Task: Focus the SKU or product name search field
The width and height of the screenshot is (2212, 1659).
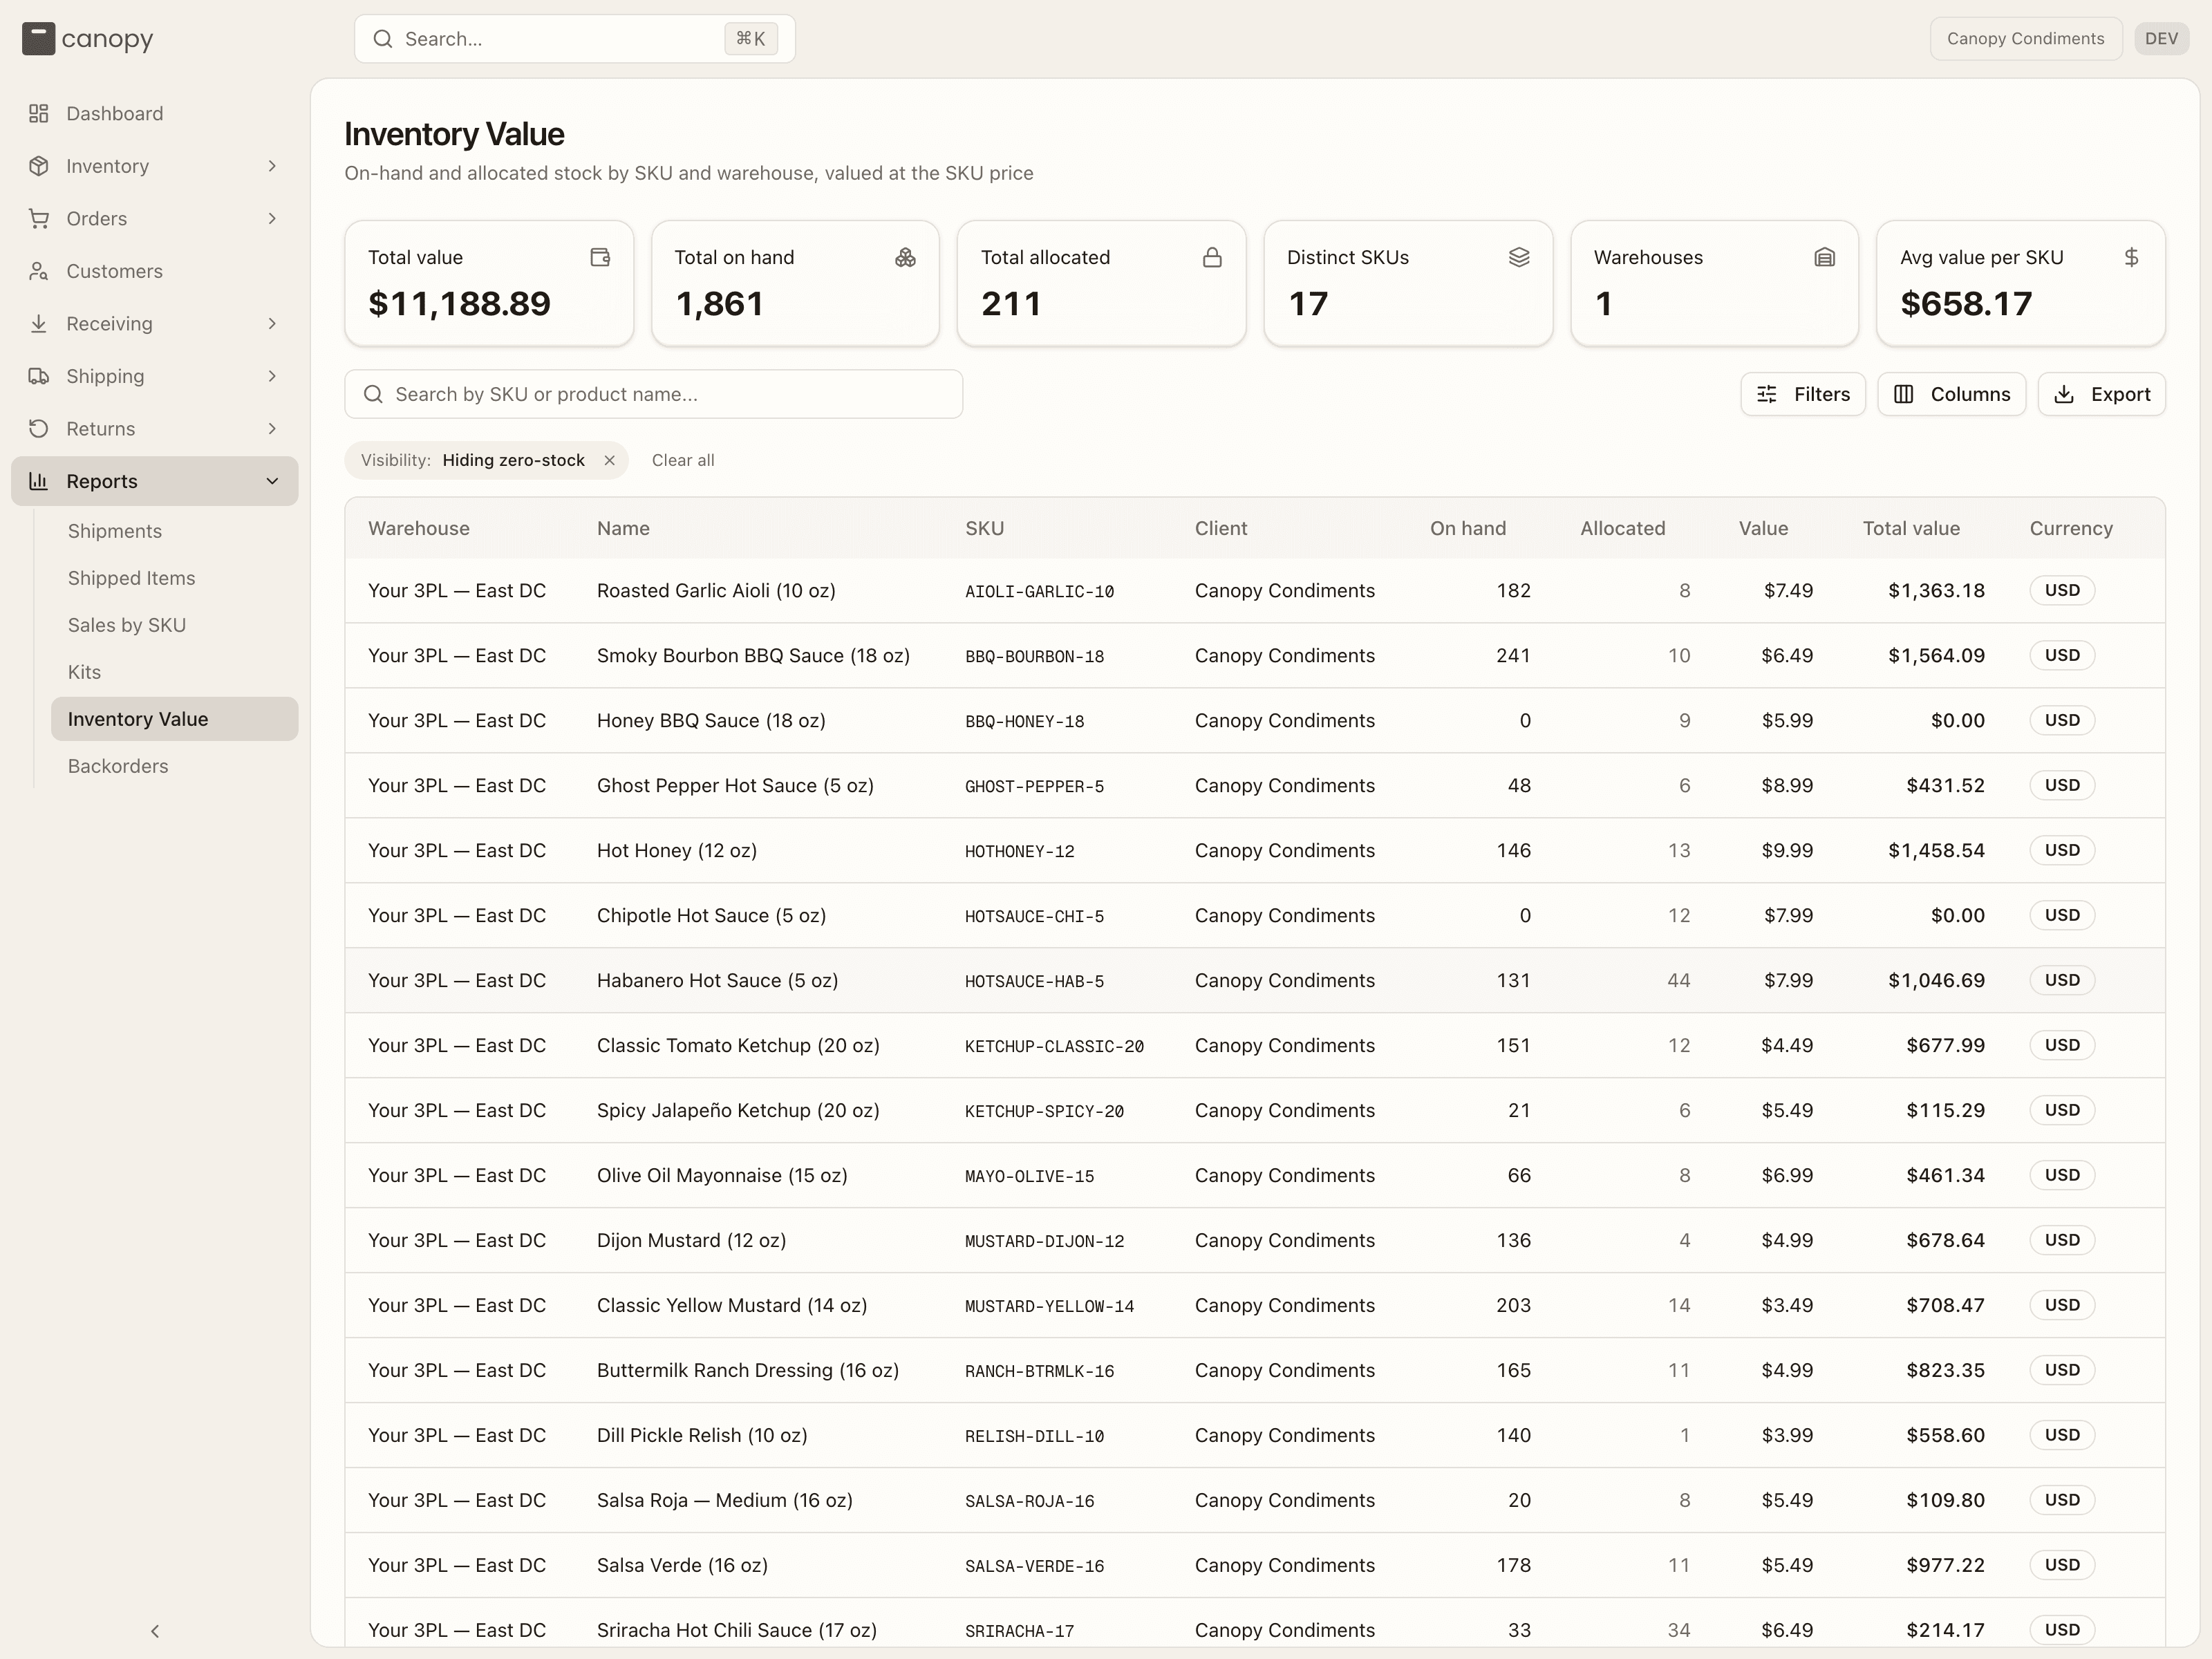Action: pyautogui.click(x=653, y=394)
